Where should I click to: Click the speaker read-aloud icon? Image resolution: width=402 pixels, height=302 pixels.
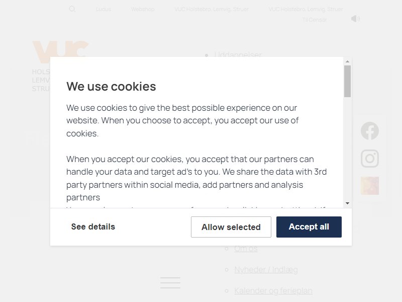point(355,19)
